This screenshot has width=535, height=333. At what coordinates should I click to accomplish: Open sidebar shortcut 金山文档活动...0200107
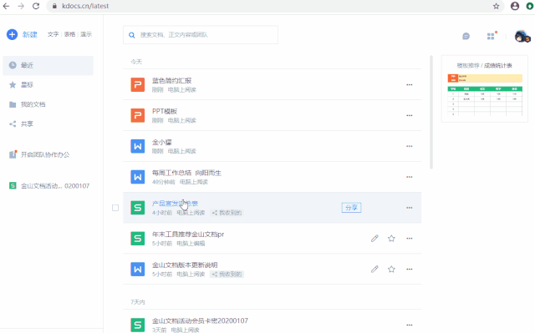pyautogui.click(x=55, y=186)
